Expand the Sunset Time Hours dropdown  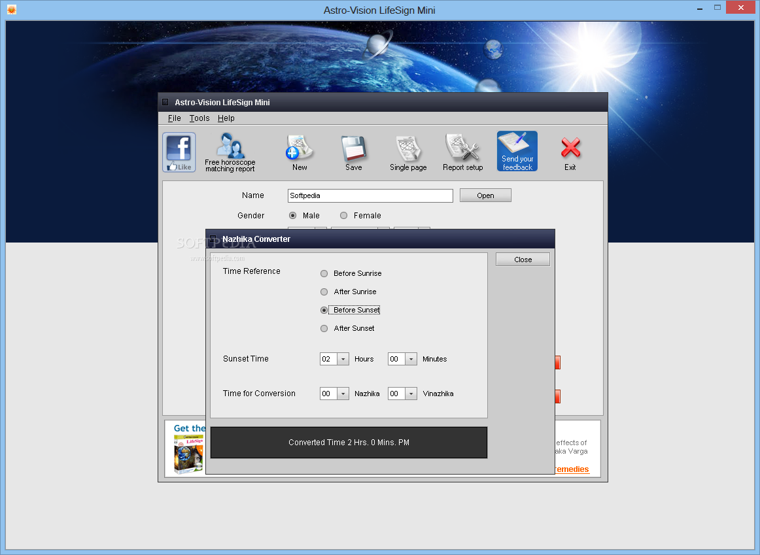click(x=343, y=359)
